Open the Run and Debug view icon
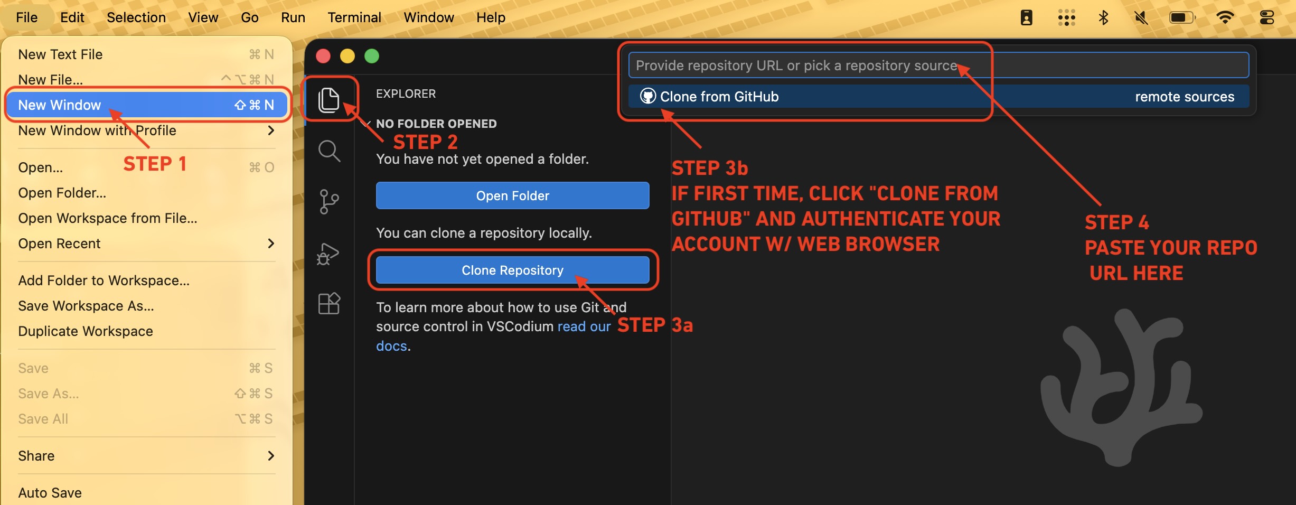The height and width of the screenshot is (505, 1296). coord(328,254)
